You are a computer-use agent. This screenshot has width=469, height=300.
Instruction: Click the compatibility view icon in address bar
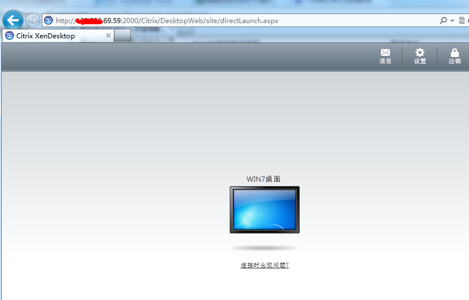462,20
